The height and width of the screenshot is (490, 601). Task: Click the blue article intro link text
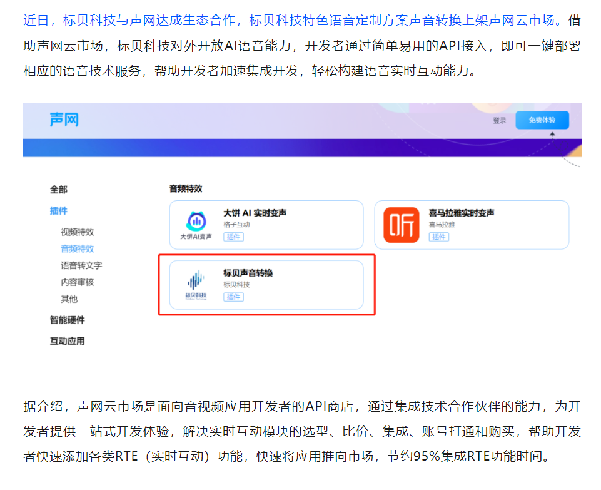[289, 20]
